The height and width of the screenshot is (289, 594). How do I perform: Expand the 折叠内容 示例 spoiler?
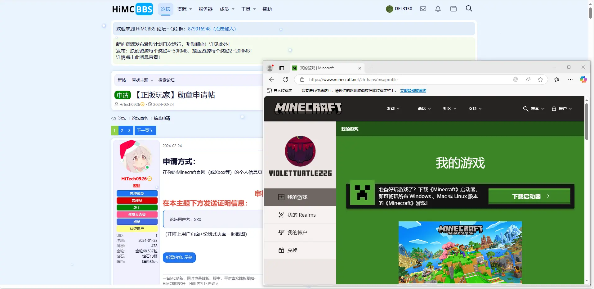click(179, 257)
